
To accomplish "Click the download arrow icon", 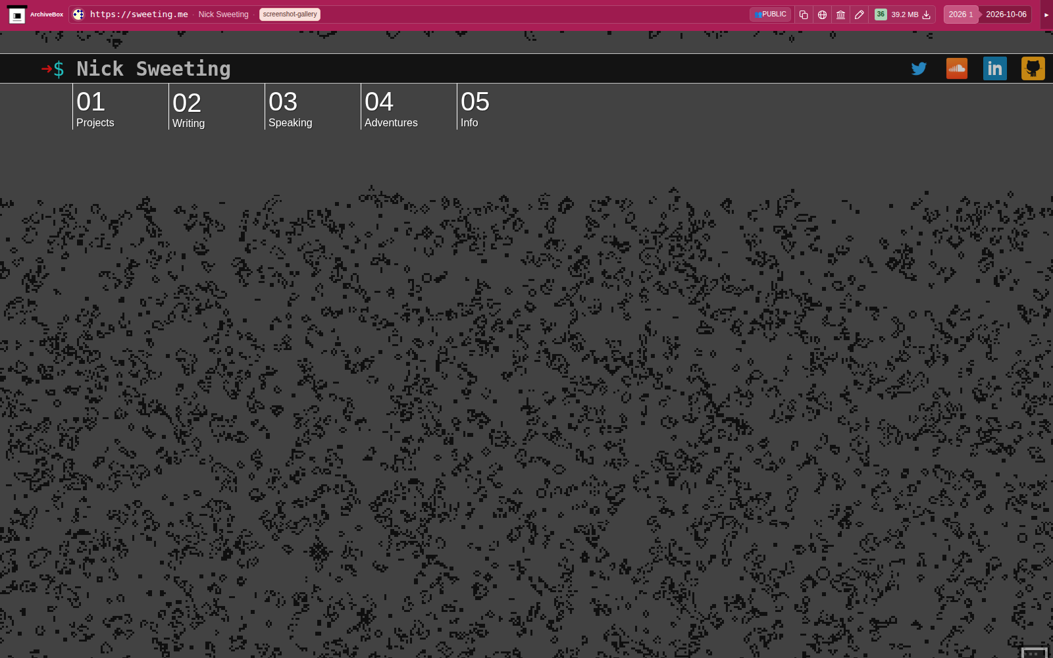I will [x=926, y=14].
